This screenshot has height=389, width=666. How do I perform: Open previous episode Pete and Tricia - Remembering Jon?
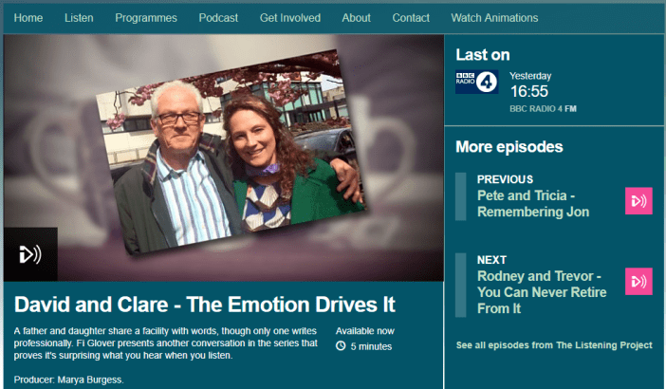[x=532, y=204]
